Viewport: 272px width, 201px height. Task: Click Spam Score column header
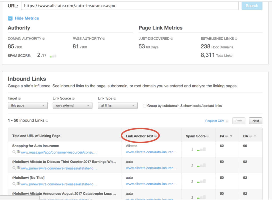click(x=196, y=136)
